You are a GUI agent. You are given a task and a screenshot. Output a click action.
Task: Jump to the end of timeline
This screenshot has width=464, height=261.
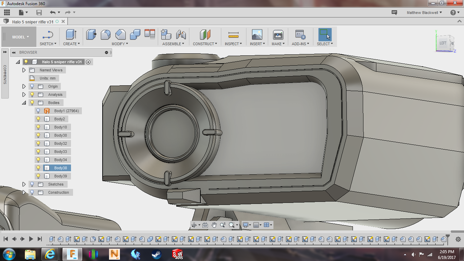click(40, 239)
